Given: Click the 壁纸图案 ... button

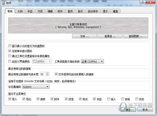Looking at the screenshot, I should tap(136, 36).
